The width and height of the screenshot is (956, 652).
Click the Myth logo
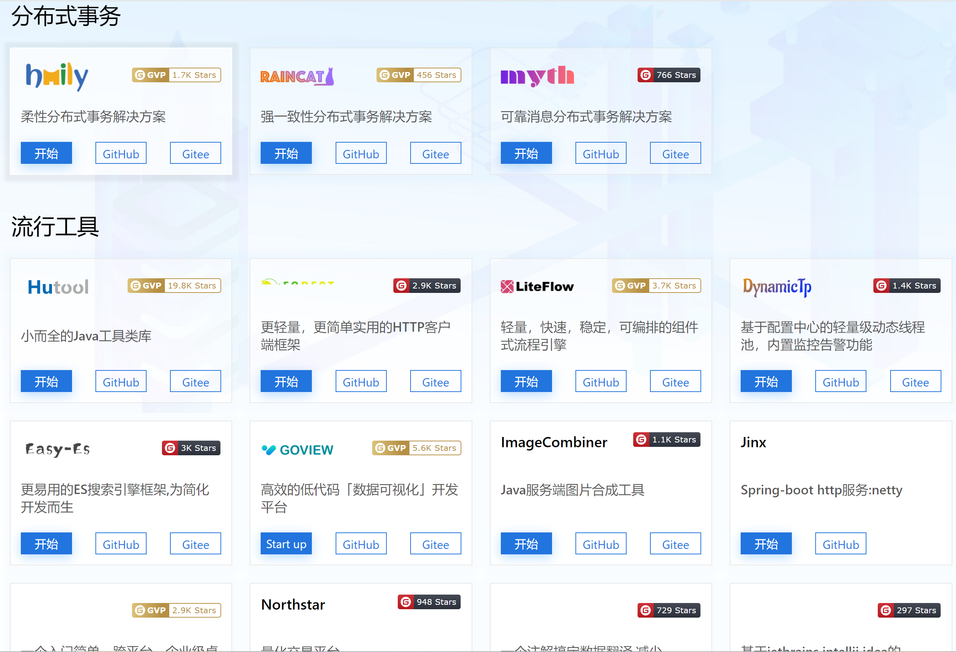[537, 76]
